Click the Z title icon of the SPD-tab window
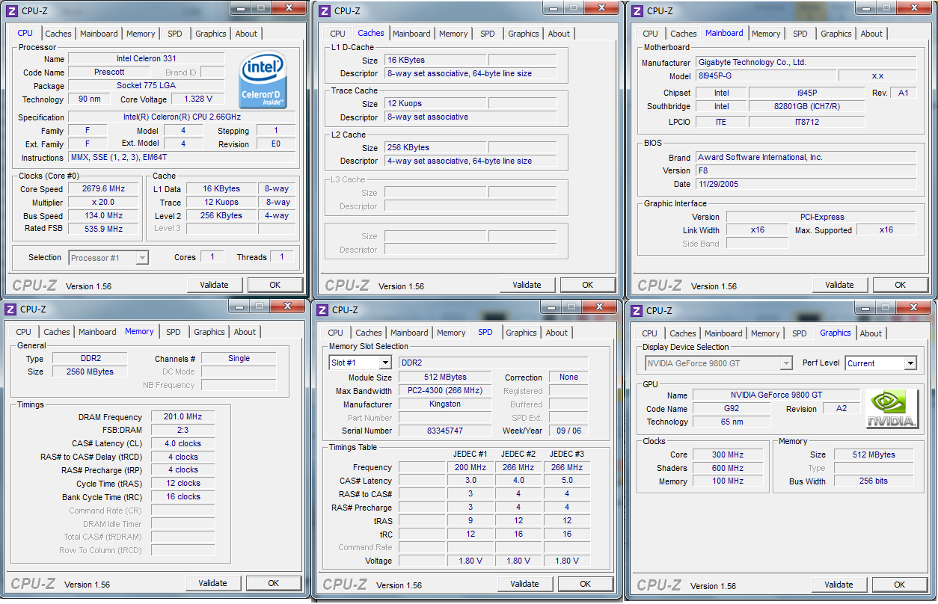938x604 pixels. tap(322, 309)
